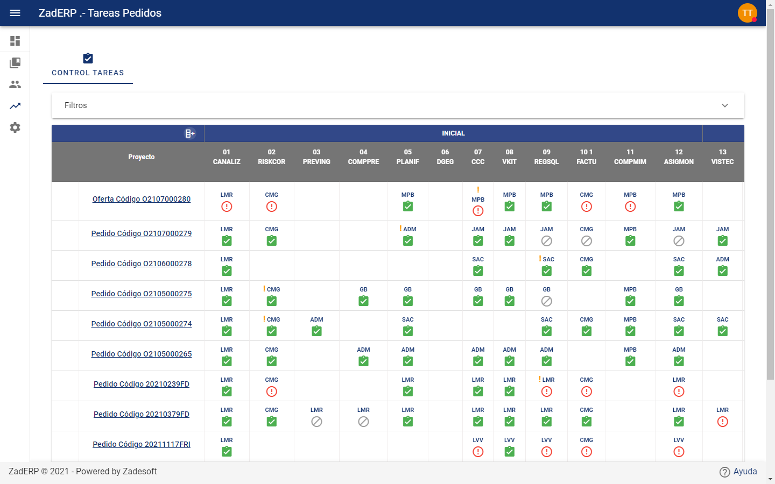Open the hamburger navigation menu
The height and width of the screenshot is (484, 775).
tap(15, 13)
